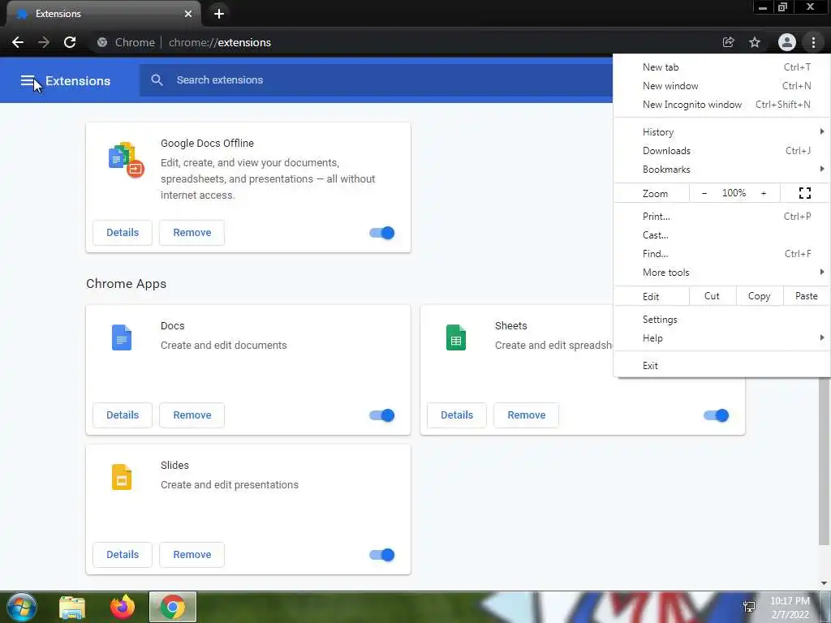Viewport: 831px width, 623px height.
Task: Close the Extensions tab
Action: coord(188,14)
